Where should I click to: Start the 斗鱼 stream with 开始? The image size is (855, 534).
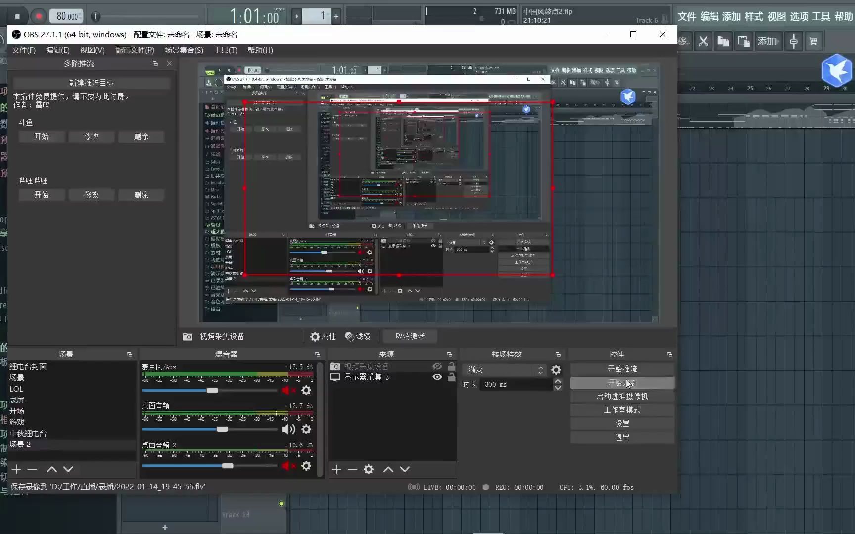pyautogui.click(x=42, y=136)
